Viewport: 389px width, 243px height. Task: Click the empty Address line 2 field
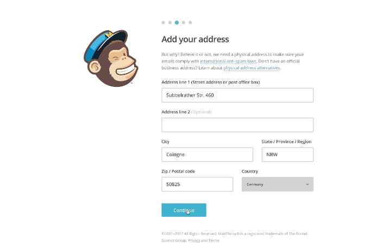tap(237, 125)
